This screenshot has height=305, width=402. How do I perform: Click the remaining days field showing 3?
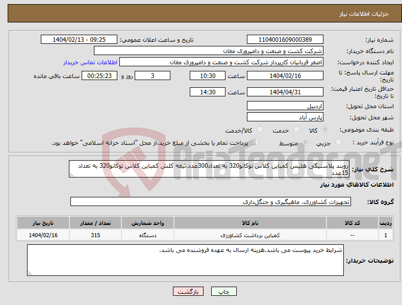tap(153, 76)
